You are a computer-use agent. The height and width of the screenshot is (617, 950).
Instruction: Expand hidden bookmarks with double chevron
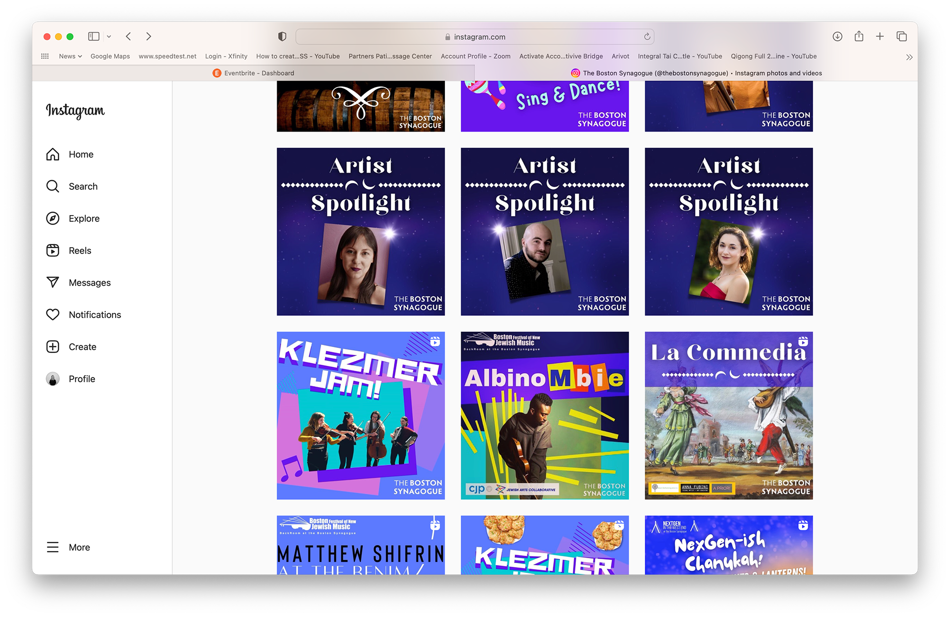(909, 57)
